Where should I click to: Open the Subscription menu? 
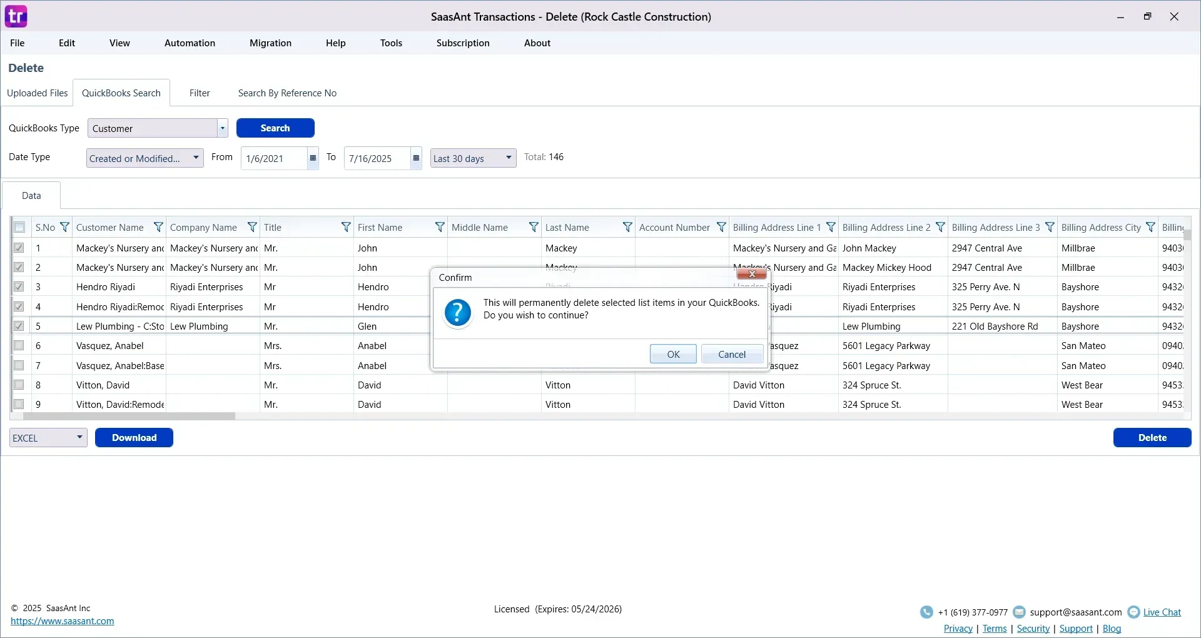[x=463, y=43]
